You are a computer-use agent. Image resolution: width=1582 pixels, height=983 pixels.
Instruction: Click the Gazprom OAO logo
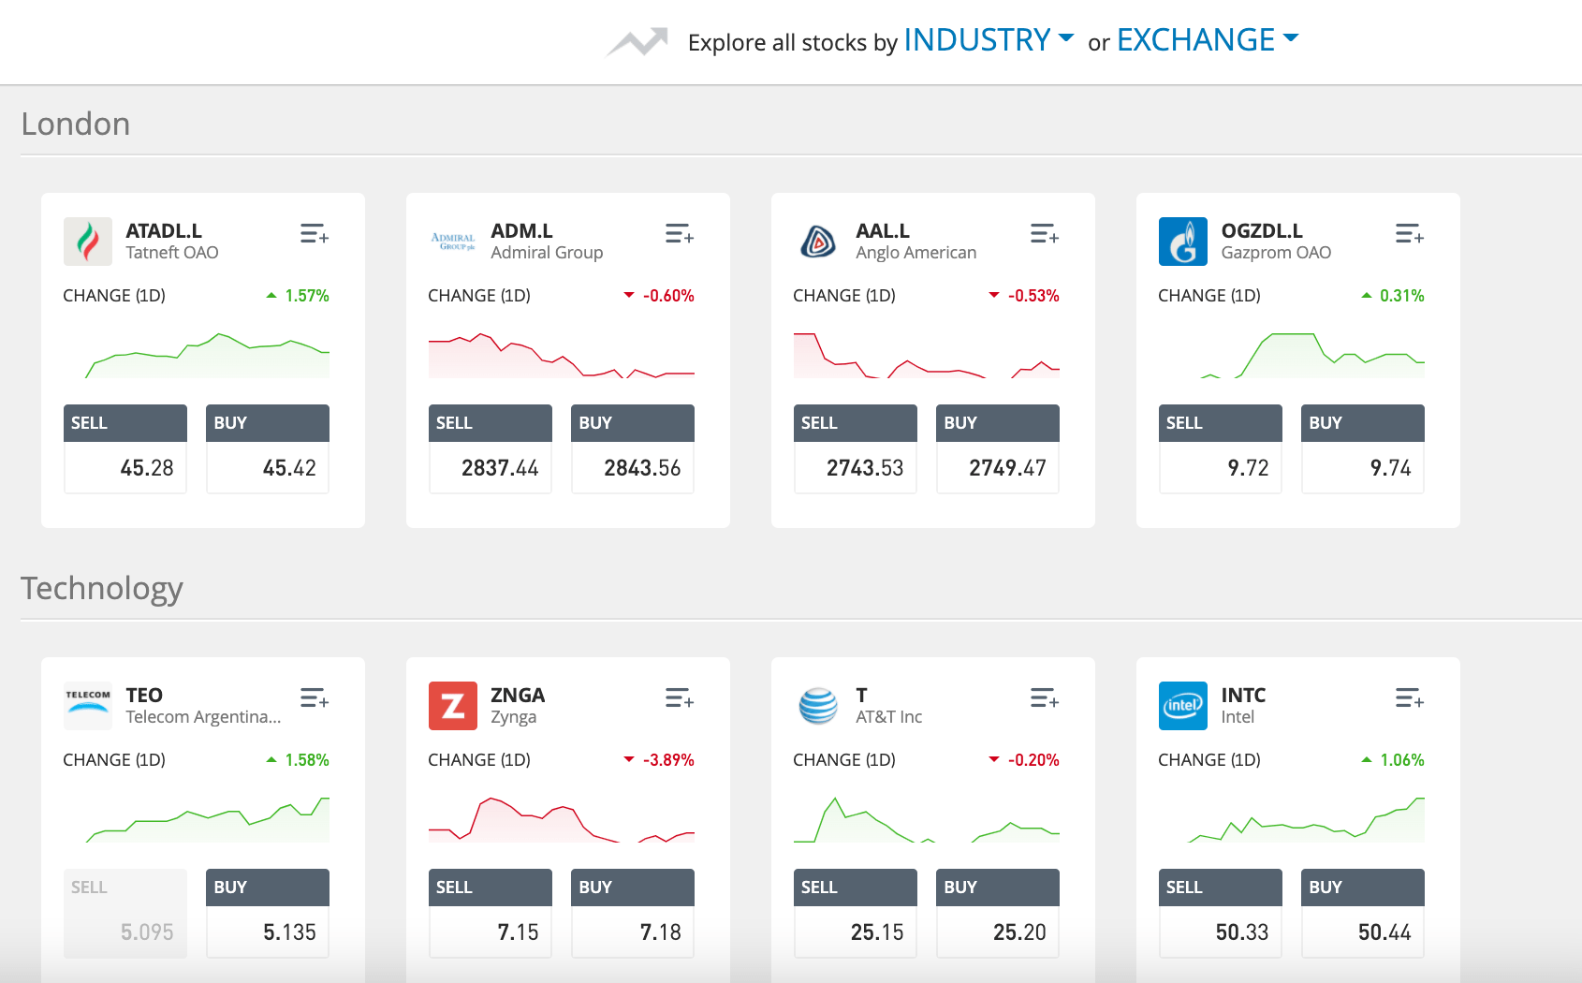[1183, 242]
